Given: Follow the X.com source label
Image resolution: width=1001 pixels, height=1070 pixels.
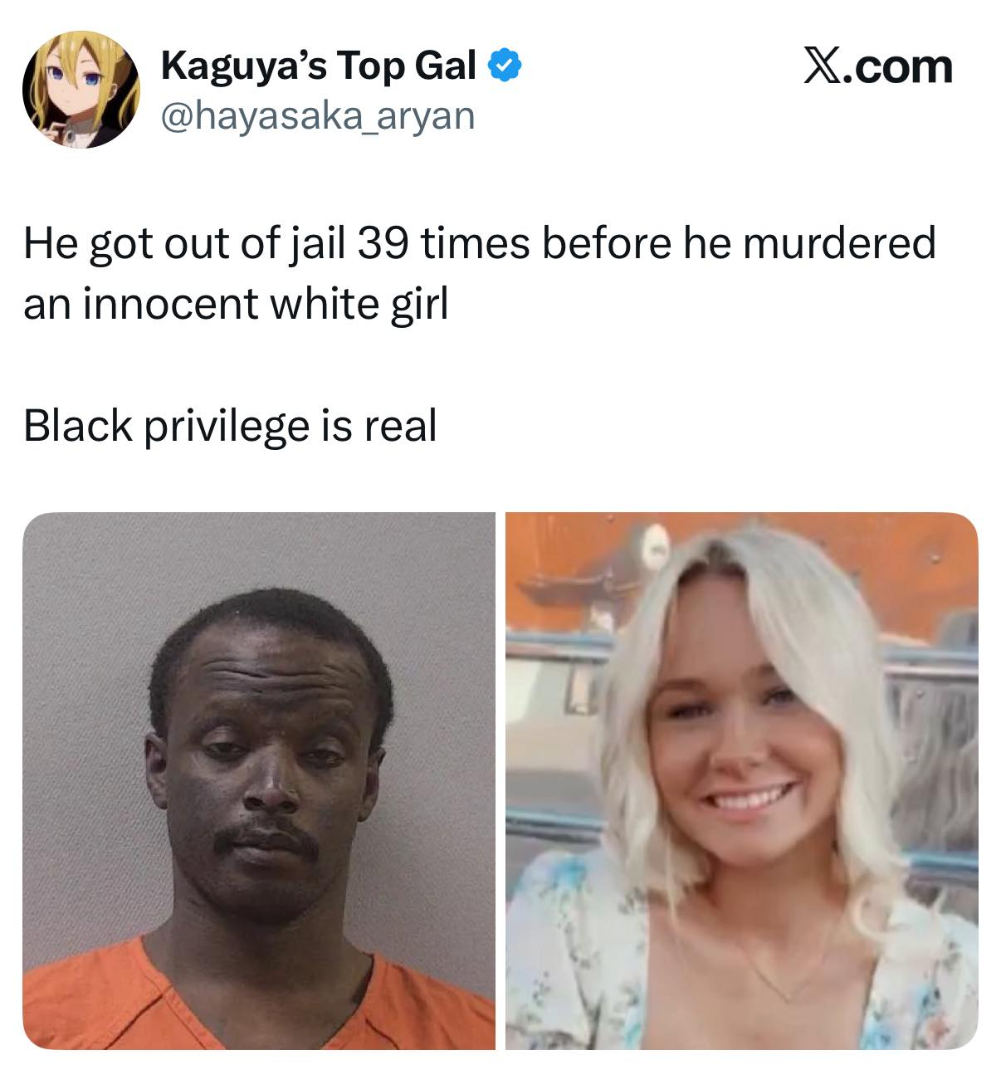Looking at the screenshot, I should [x=878, y=66].
